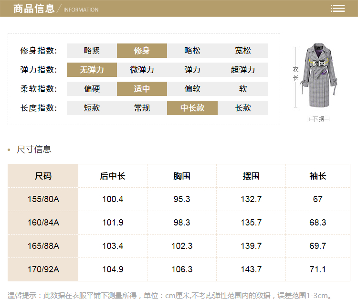
Task: Click the 修身指数 label
Action: point(39,51)
